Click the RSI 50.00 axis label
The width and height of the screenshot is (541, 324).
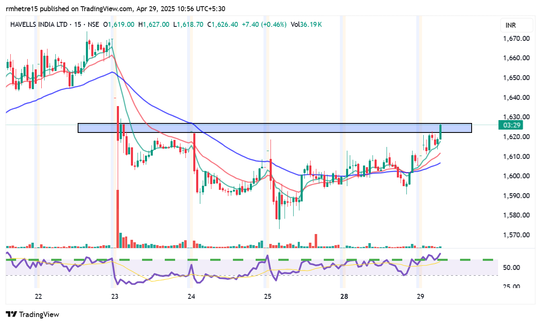[511, 267]
